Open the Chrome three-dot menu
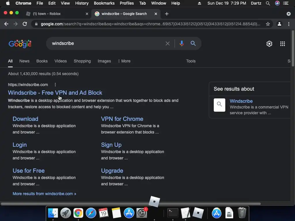 (x=289, y=24)
